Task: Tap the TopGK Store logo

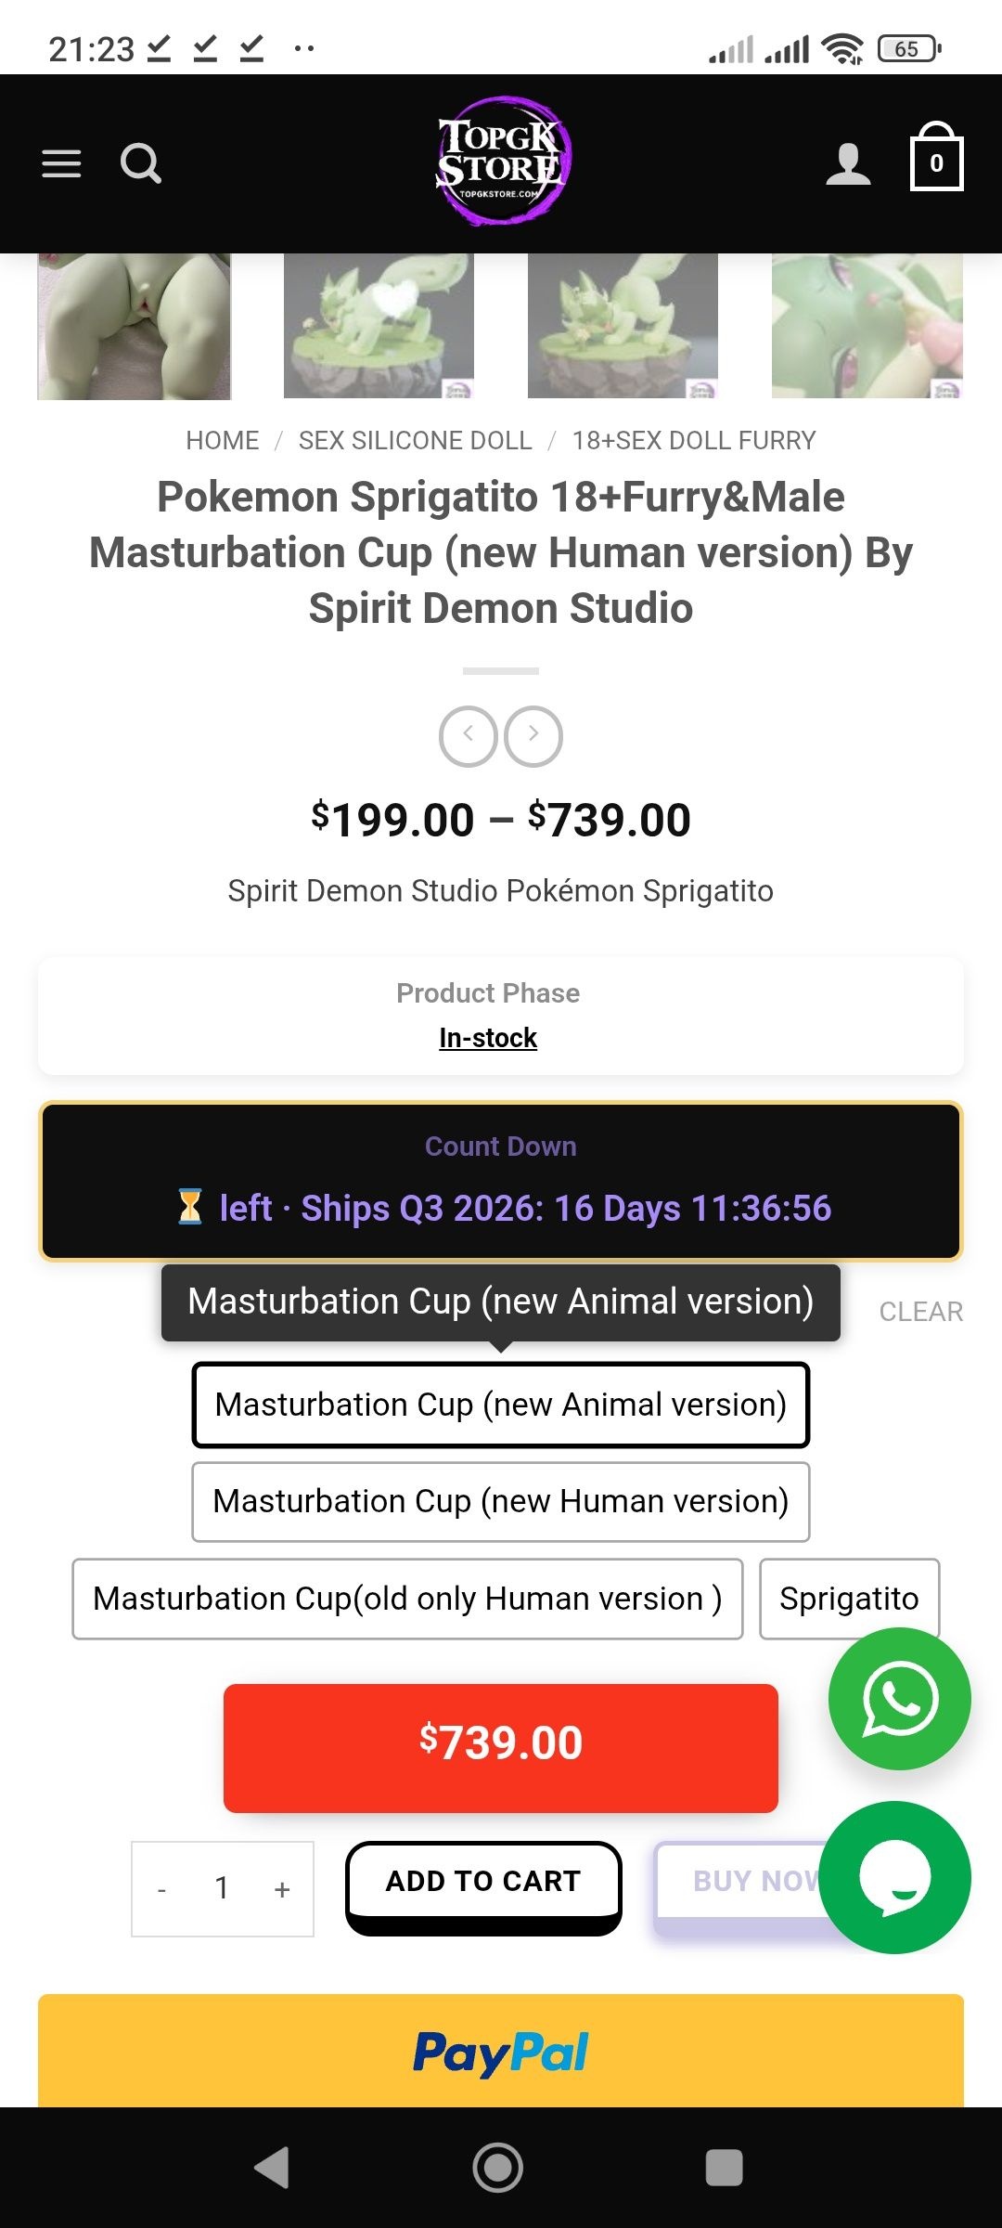Action: click(502, 161)
